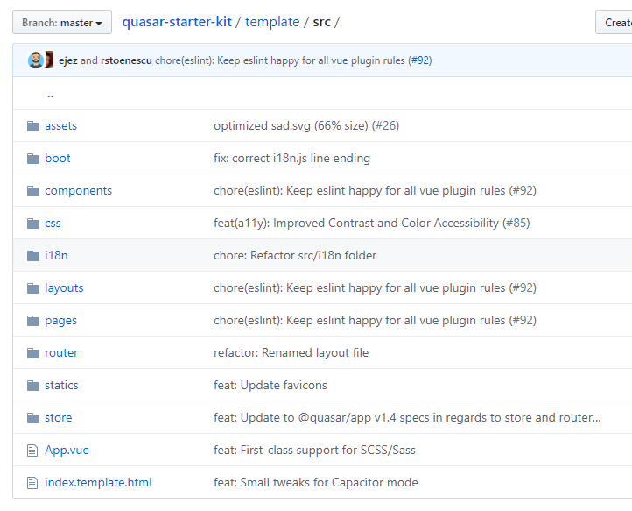This screenshot has height=511, width=632.
Task: Click the boot folder icon
Action: pos(33,159)
